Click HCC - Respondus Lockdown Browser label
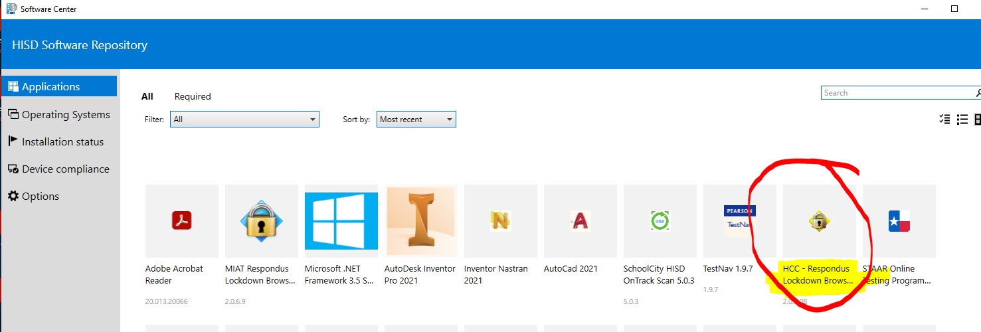The height and width of the screenshot is (332, 981). point(818,274)
